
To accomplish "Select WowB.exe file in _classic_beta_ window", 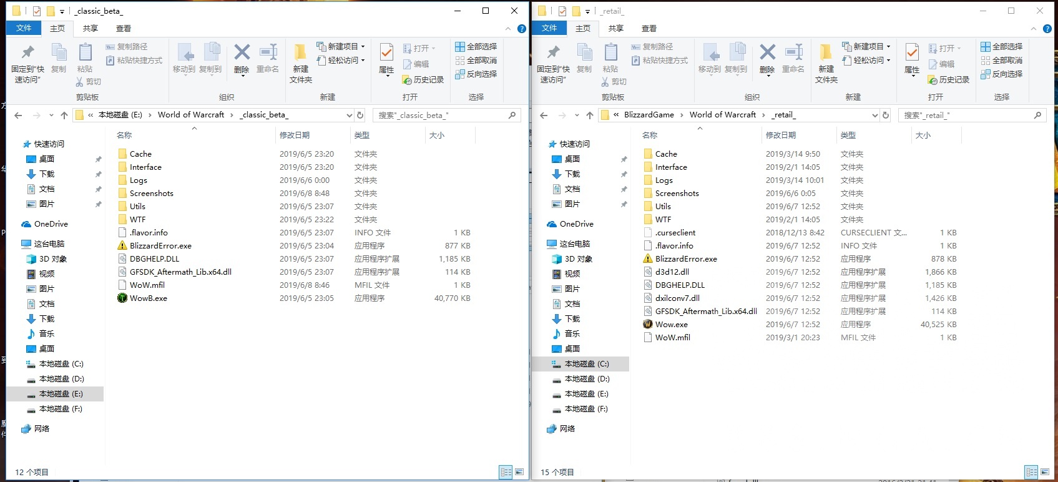I will 149,298.
